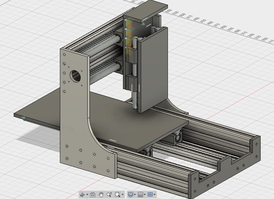Click the teal arrow manipulator below Z rod
274x199 pixels.
[135, 106]
